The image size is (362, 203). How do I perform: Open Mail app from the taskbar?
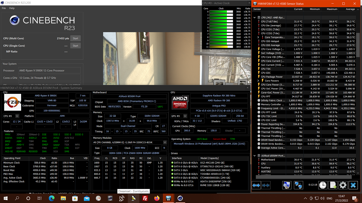coord(86,198)
